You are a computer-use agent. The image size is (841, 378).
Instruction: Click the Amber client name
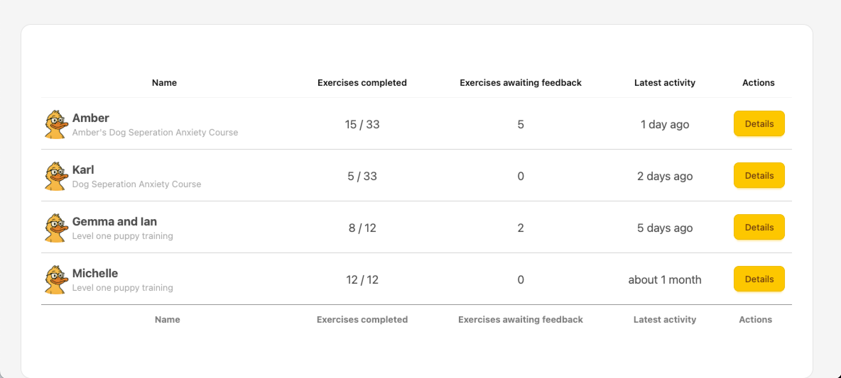91,118
